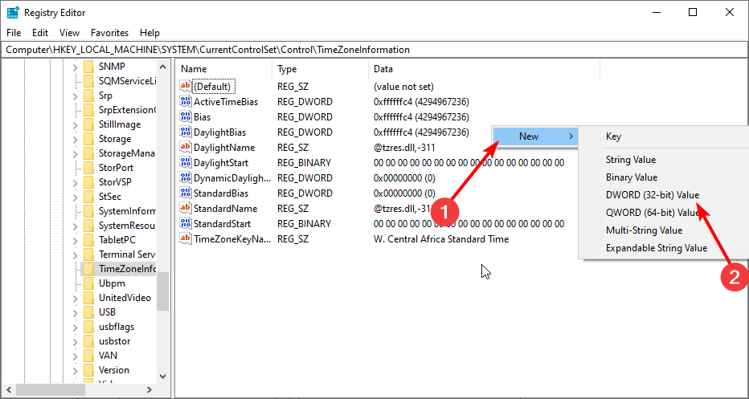Screen dimensions: 749x399
Task: Open the File menu
Action: click(x=14, y=33)
